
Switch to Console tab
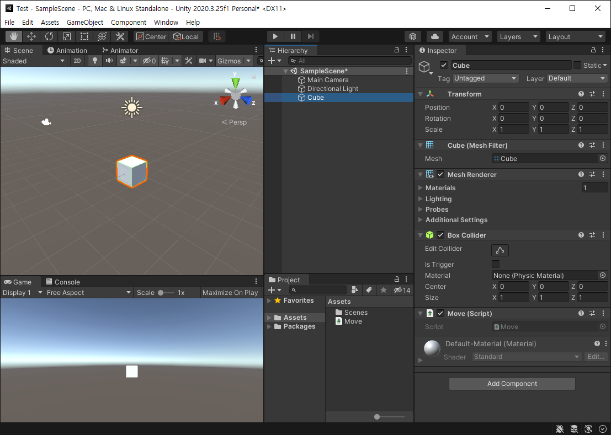coord(63,282)
